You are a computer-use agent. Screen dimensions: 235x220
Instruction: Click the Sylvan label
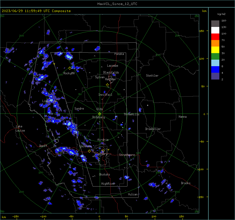(100, 77)
